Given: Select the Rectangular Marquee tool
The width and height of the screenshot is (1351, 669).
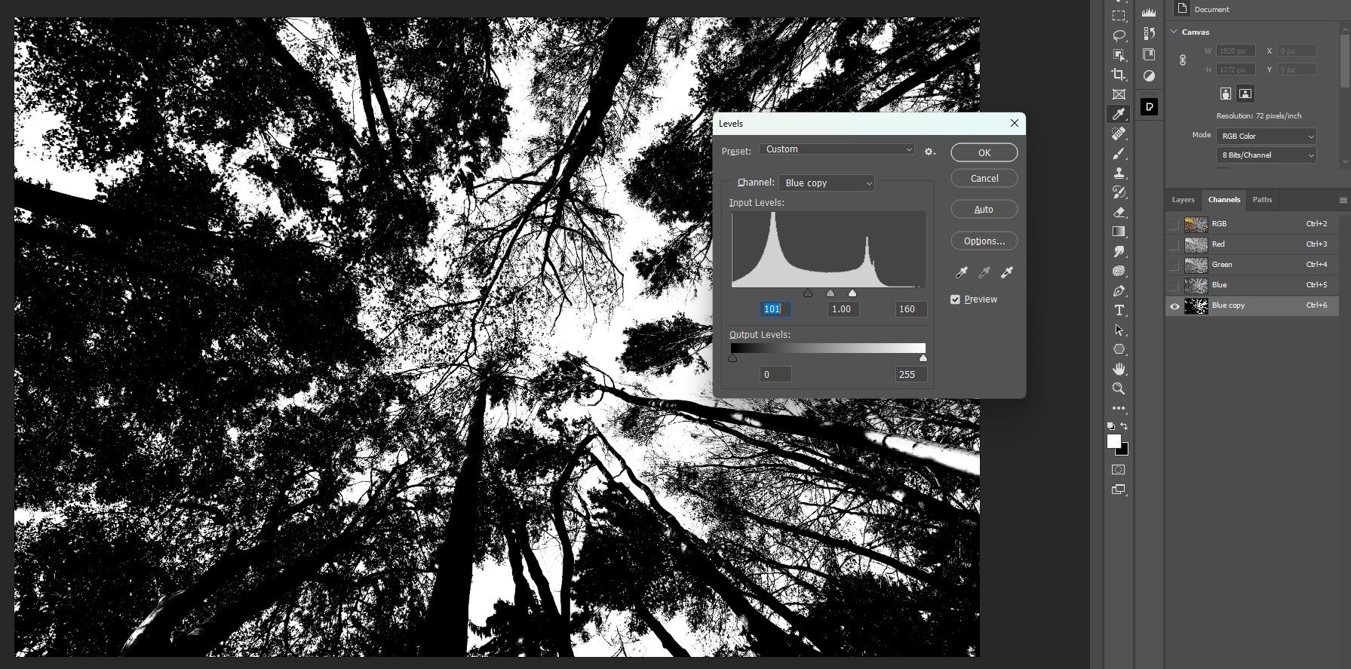Looking at the screenshot, I should [1119, 16].
